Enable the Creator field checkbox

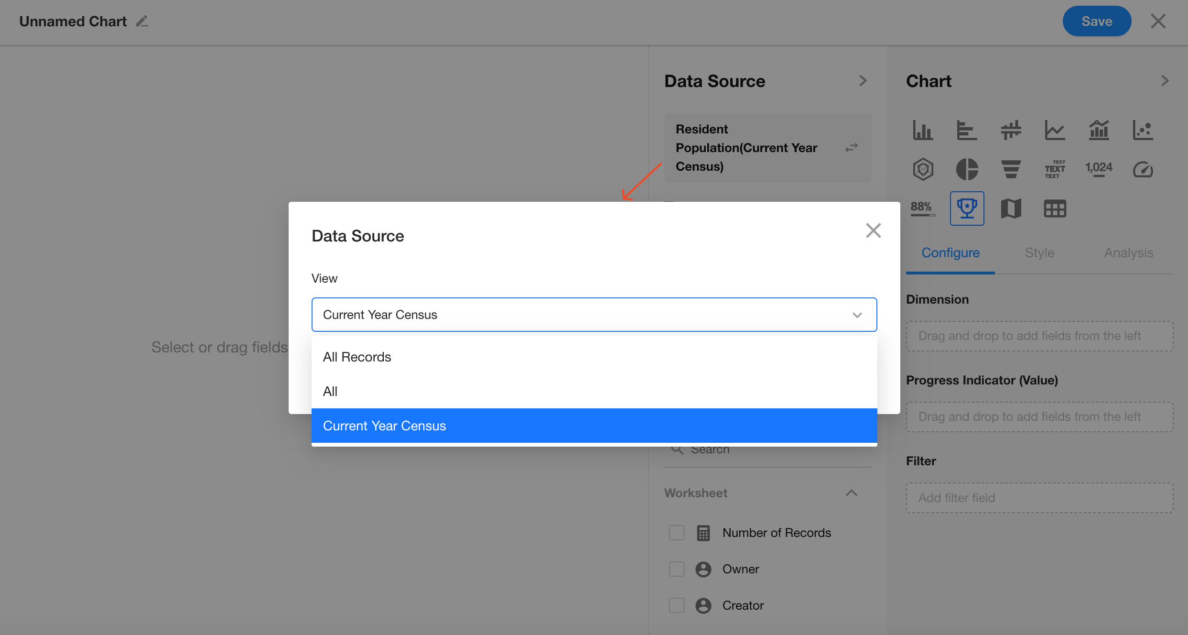pos(676,605)
